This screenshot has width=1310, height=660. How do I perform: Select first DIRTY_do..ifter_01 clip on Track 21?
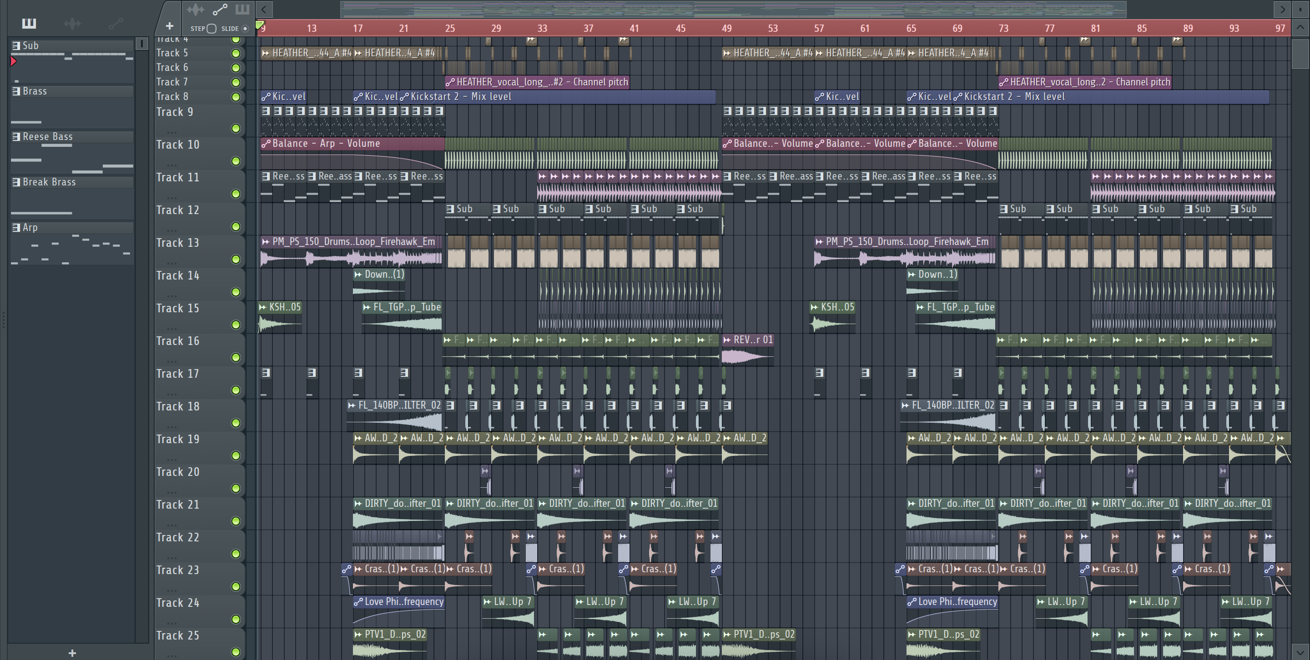point(398,514)
